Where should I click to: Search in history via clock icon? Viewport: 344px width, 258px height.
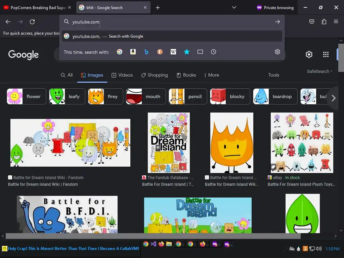click(213, 52)
